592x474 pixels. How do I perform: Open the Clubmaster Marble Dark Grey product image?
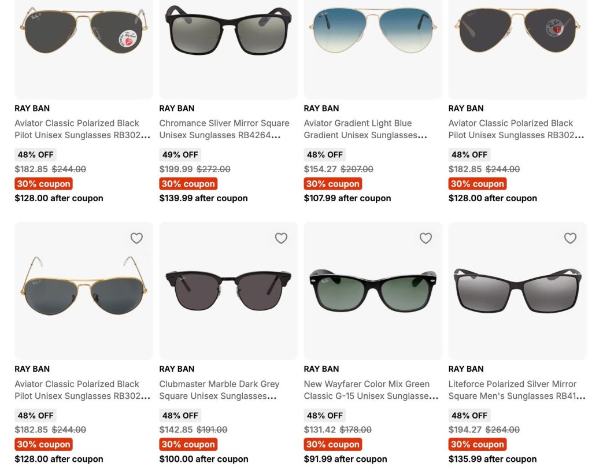[x=228, y=291]
